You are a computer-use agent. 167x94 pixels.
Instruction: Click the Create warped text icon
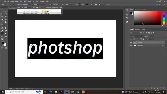91,5
